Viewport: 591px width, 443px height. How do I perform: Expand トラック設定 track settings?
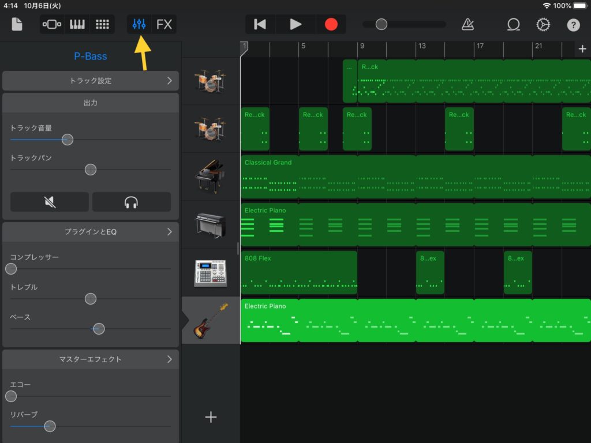tap(91, 81)
